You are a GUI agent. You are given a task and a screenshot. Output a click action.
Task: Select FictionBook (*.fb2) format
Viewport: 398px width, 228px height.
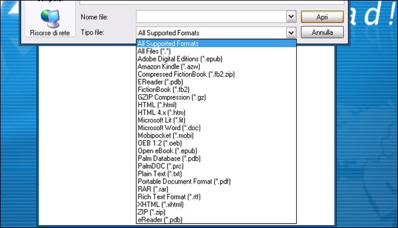click(216, 90)
